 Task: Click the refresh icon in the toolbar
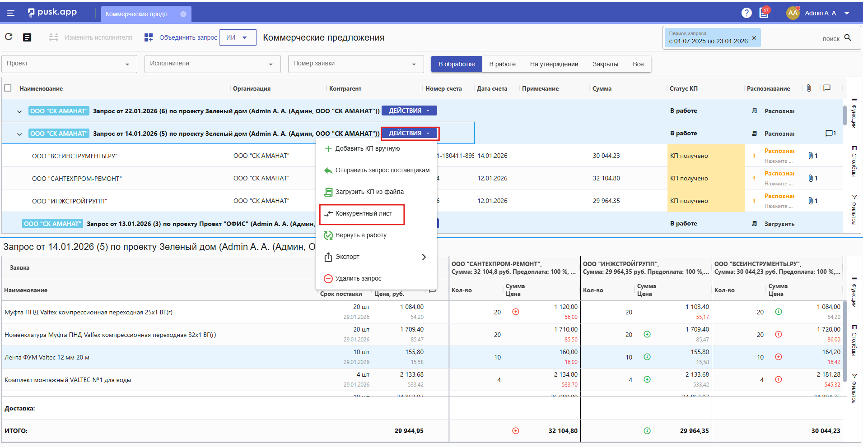[x=9, y=37]
